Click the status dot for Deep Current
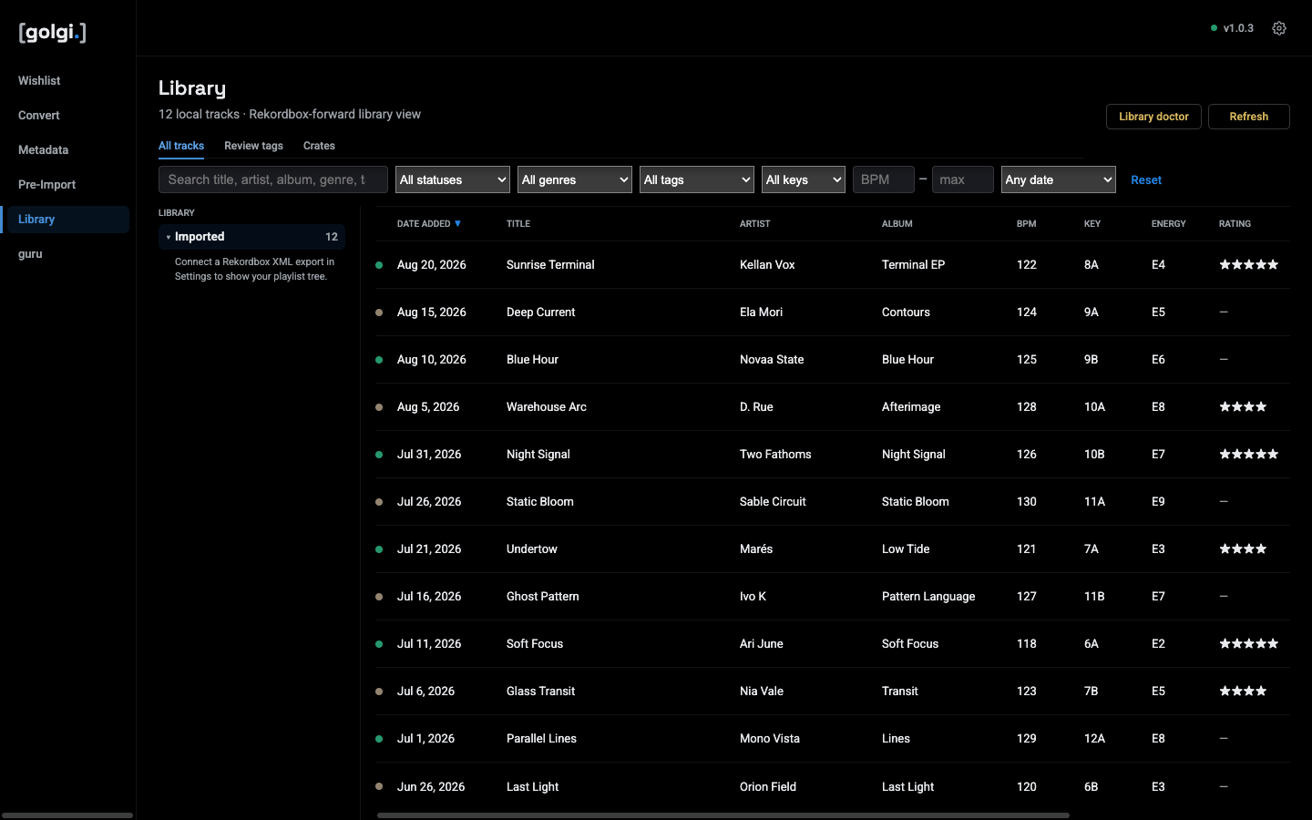Image resolution: width=1312 pixels, height=820 pixels. (379, 313)
